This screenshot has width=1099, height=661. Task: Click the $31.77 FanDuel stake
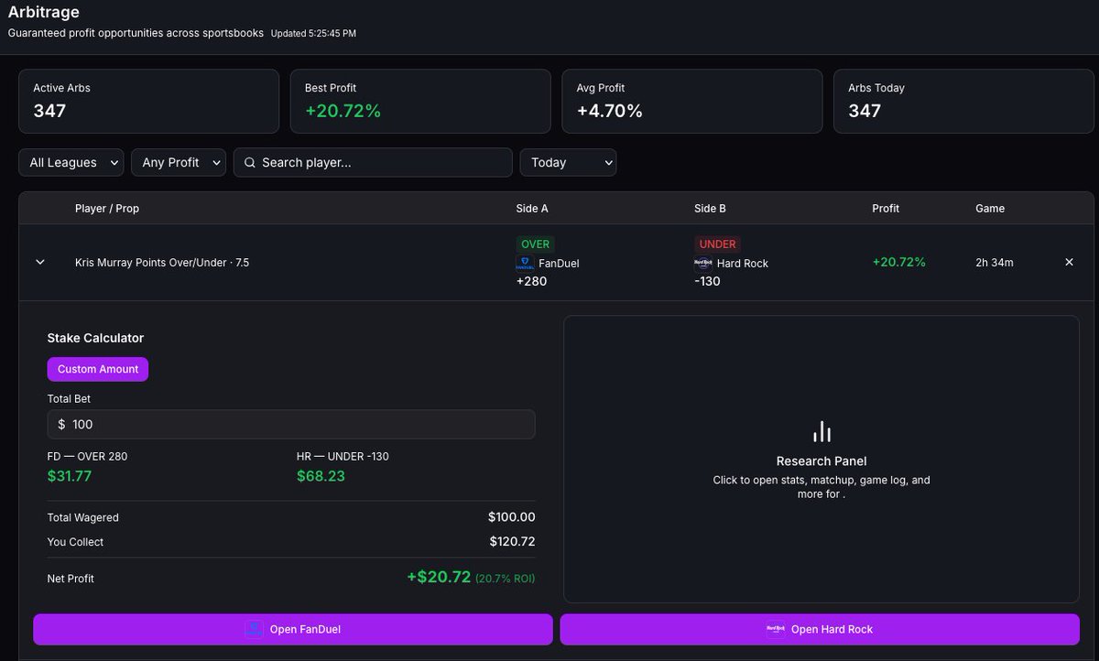[70, 476]
